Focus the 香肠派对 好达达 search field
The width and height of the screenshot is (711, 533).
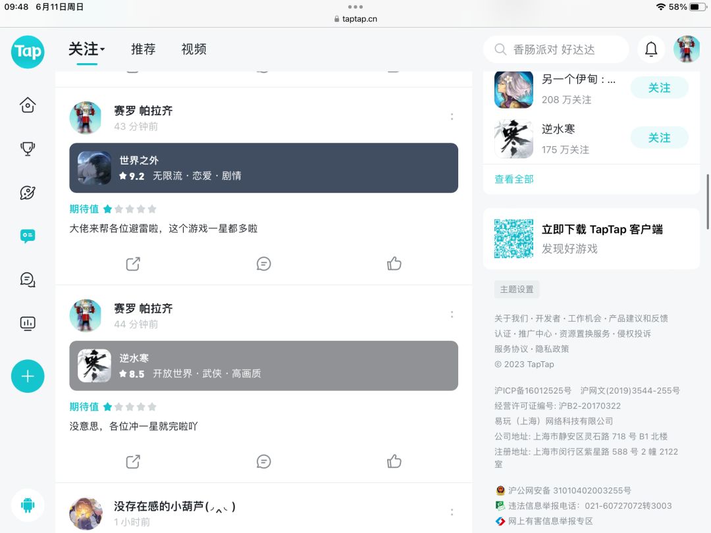point(556,49)
